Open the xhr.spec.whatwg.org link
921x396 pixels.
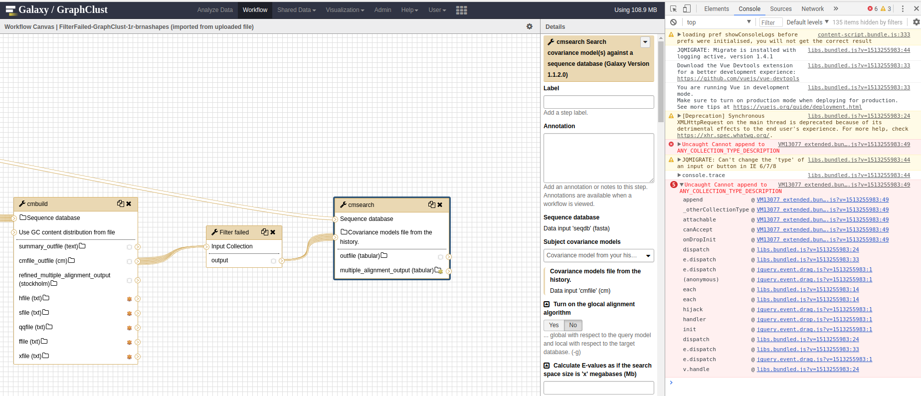[x=724, y=135]
